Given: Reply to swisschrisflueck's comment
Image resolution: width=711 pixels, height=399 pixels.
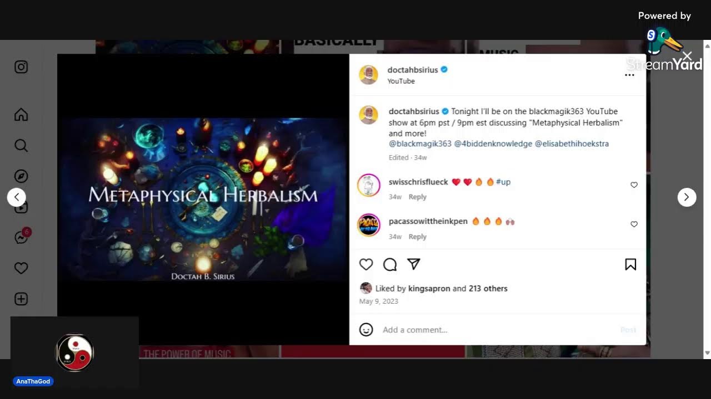Looking at the screenshot, I should 418,197.
